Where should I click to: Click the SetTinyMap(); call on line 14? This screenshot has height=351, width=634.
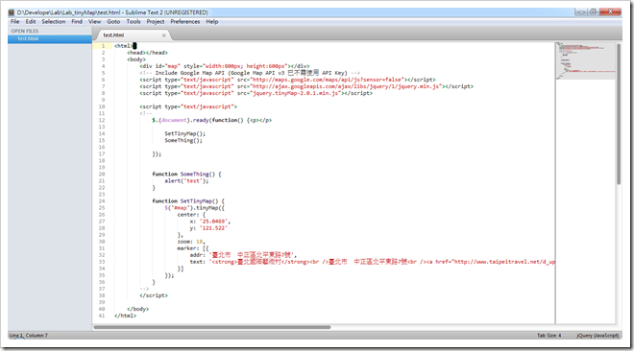click(184, 133)
